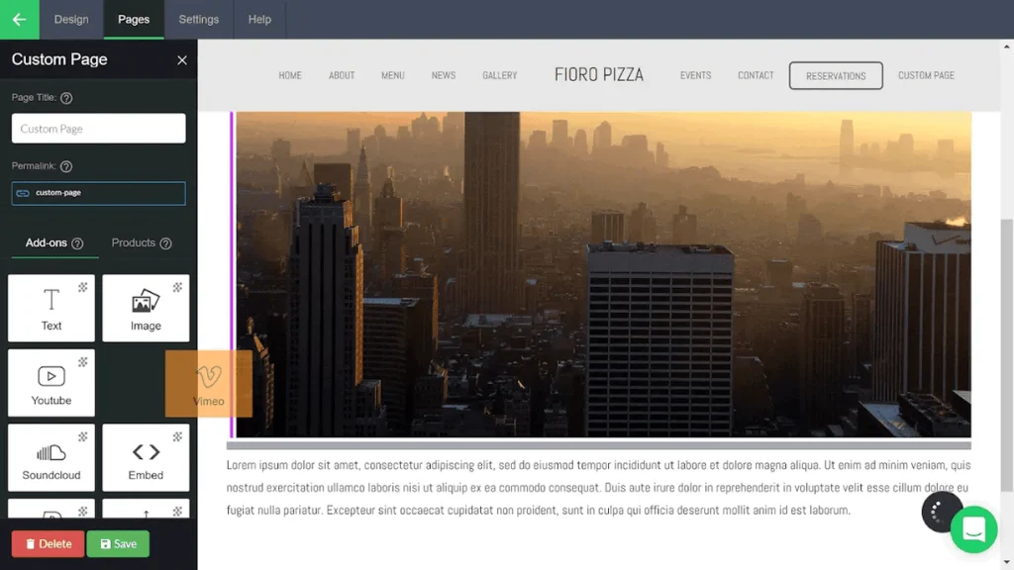Open the Settings tab
Screen dimensions: 1014x570
tap(198, 20)
